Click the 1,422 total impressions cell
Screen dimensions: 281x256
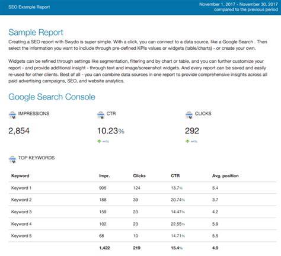click(104, 248)
